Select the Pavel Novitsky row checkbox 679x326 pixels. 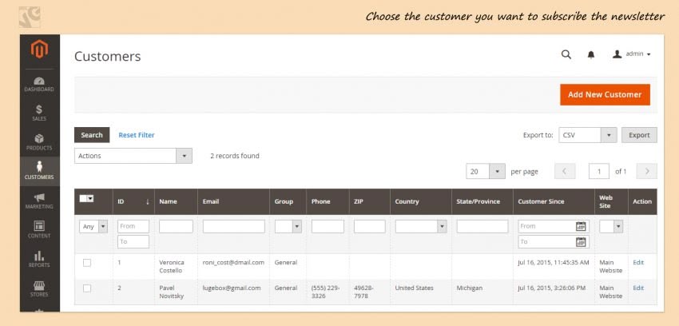tap(87, 288)
